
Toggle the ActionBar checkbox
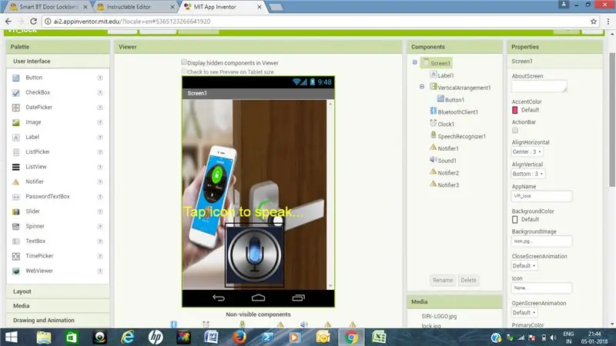pyautogui.click(x=515, y=130)
